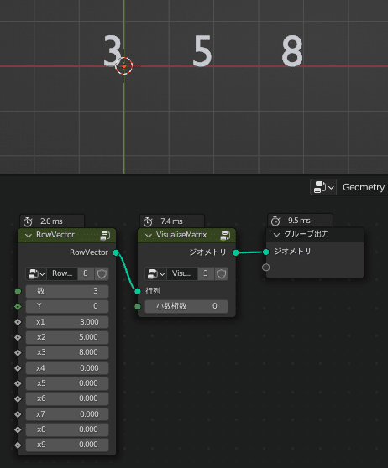Click the timing clock icon above RowVector node

click(x=28, y=221)
